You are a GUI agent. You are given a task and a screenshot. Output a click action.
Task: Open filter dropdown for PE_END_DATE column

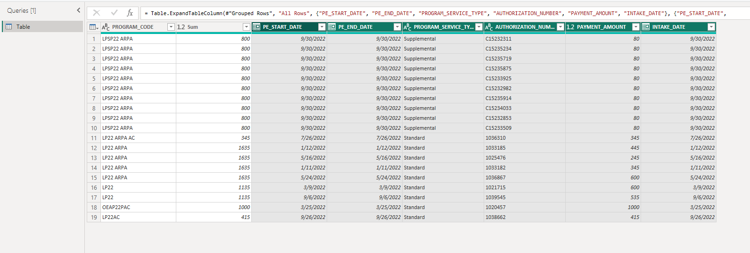click(x=397, y=27)
